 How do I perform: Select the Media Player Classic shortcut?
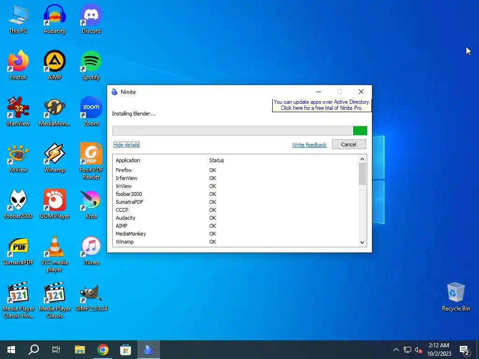tap(54, 301)
